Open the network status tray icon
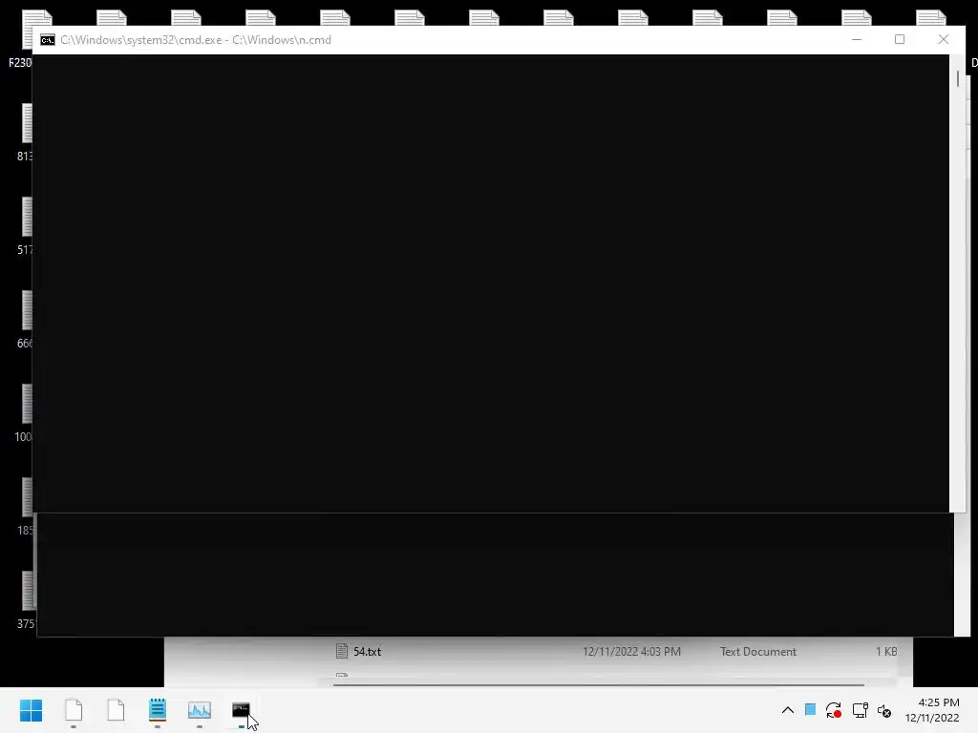Screen dimensions: 978x733 point(861,710)
